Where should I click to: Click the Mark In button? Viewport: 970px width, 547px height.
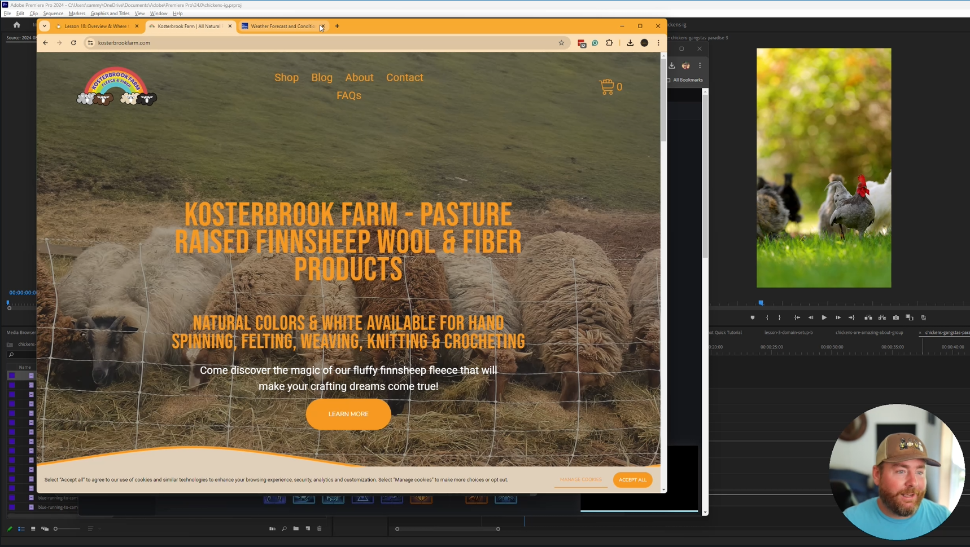767,317
